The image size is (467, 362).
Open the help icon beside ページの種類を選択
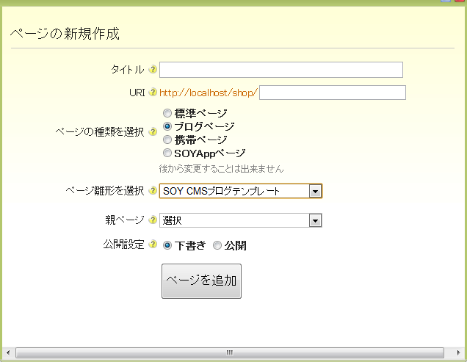coord(153,131)
